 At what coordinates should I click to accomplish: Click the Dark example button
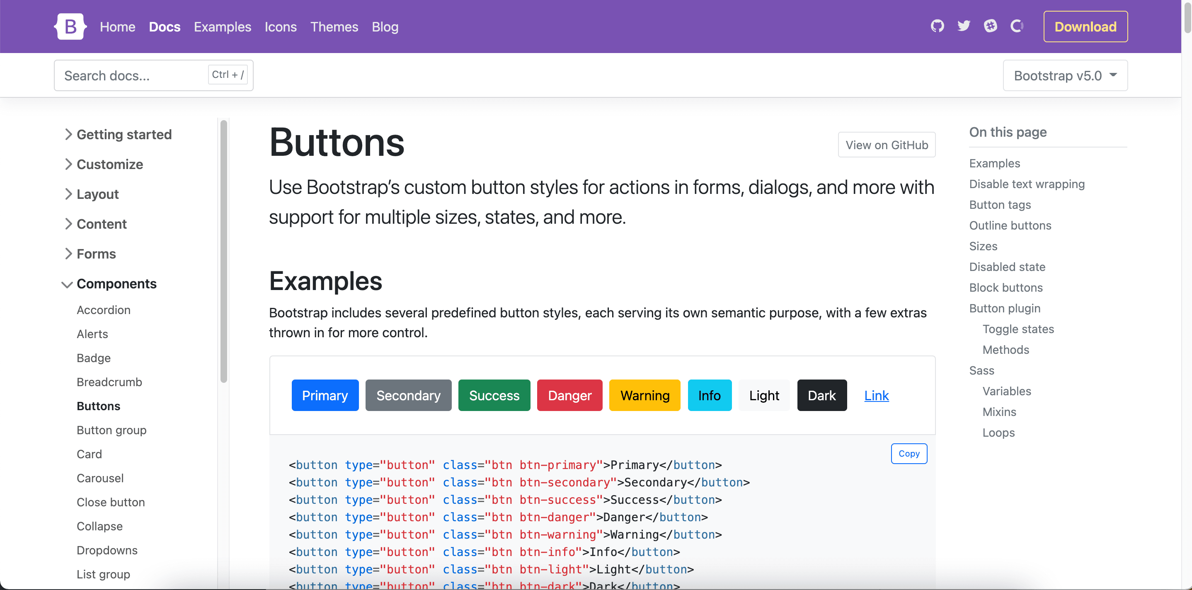822,395
